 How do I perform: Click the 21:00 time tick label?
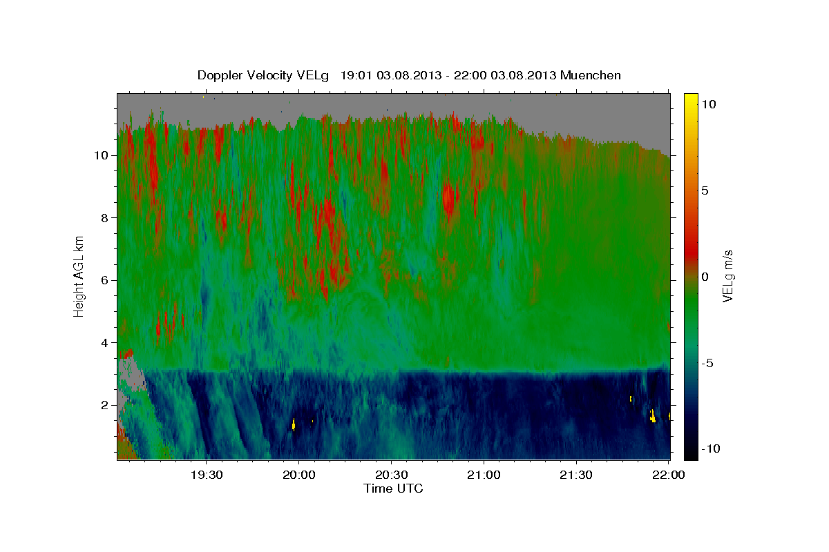pyautogui.click(x=484, y=475)
